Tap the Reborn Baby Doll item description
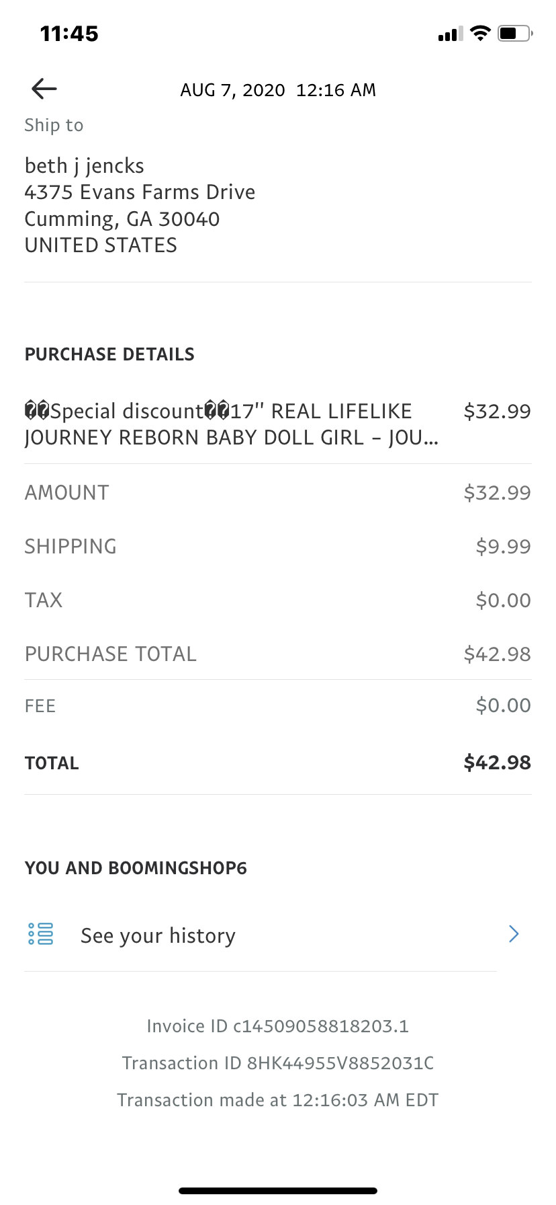This screenshot has width=556, height=1205. pyautogui.click(x=232, y=424)
